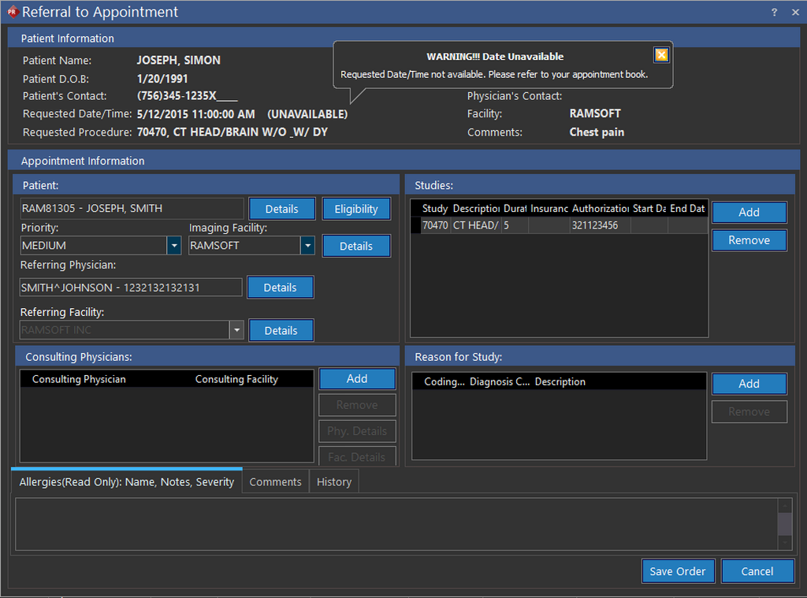Add a Reason for Study entry
Image resolution: width=807 pixels, height=598 pixels.
pyautogui.click(x=749, y=384)
